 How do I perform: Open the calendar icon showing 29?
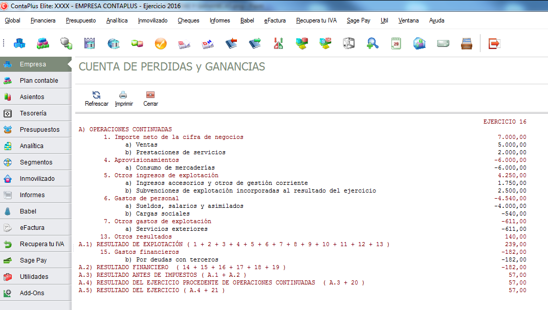point(396,43)
